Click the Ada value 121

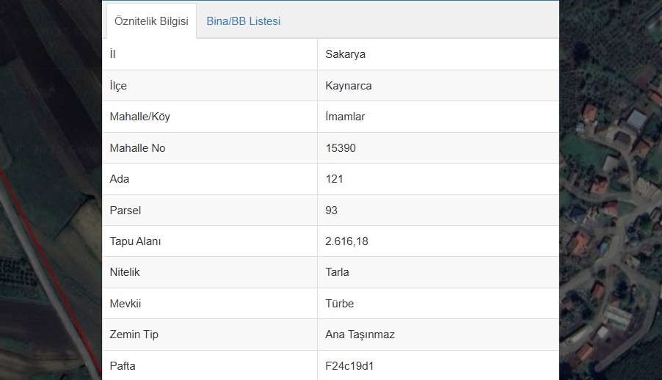click(334, 179)
